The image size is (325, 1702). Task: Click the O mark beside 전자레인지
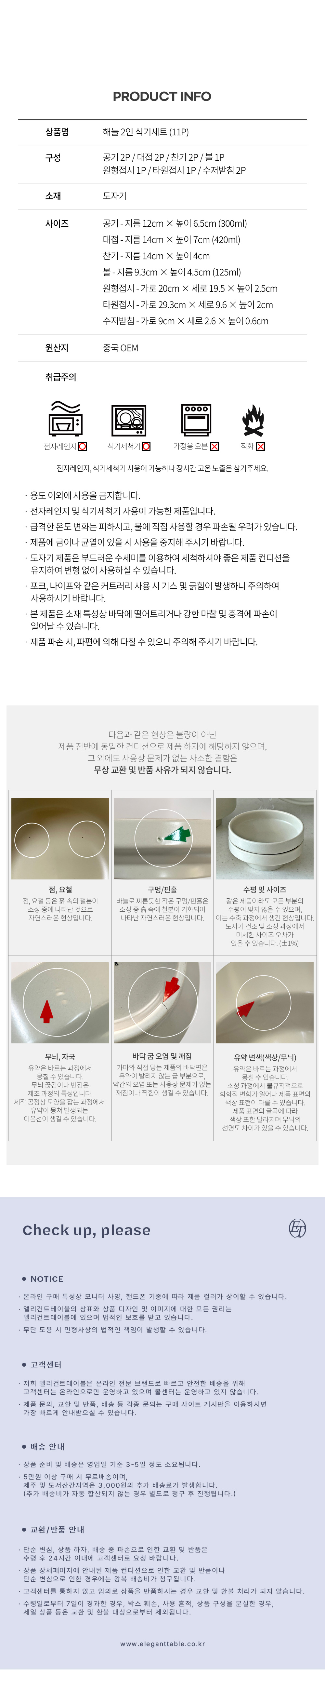pos(83,447)
